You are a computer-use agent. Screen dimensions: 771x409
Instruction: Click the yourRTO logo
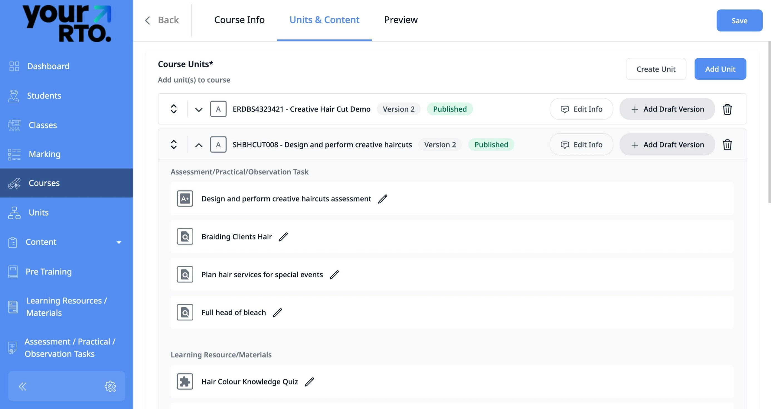click(x=67, y=23)
